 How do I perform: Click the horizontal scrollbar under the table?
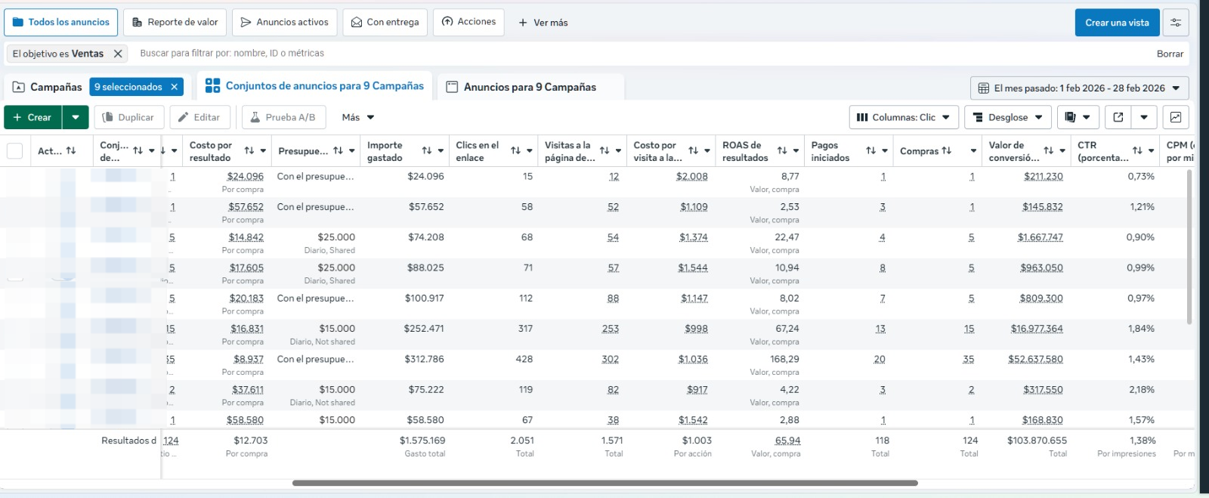604,483
